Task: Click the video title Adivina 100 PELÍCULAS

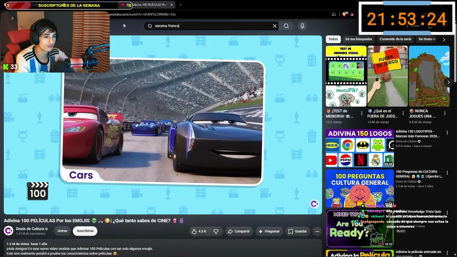Action: (94, 221)
